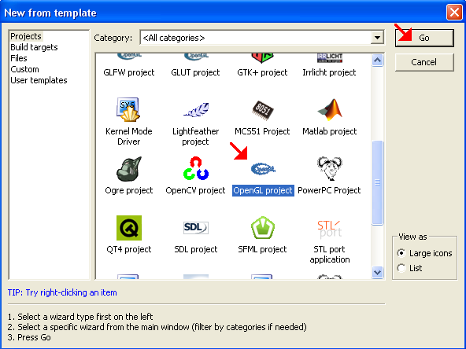
Task: Choose the Lightfeather project feather icon
Action: point(196,109)
